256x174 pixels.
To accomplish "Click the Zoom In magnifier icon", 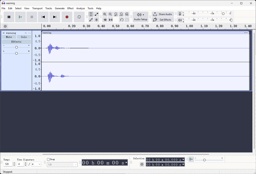I will click(x=105, y=14).
